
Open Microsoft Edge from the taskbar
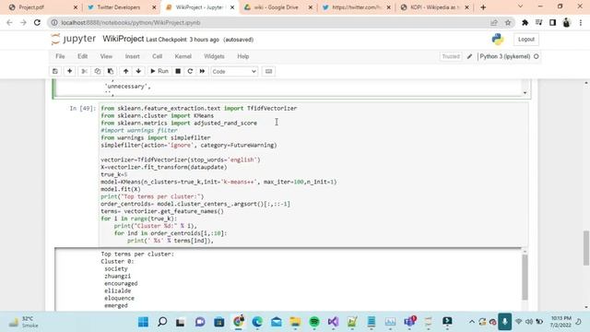pyautogui.click(x=257, y=322)
